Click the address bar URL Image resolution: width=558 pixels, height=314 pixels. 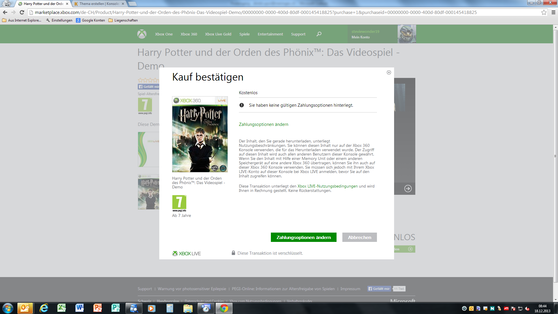[x=256, y=12]
